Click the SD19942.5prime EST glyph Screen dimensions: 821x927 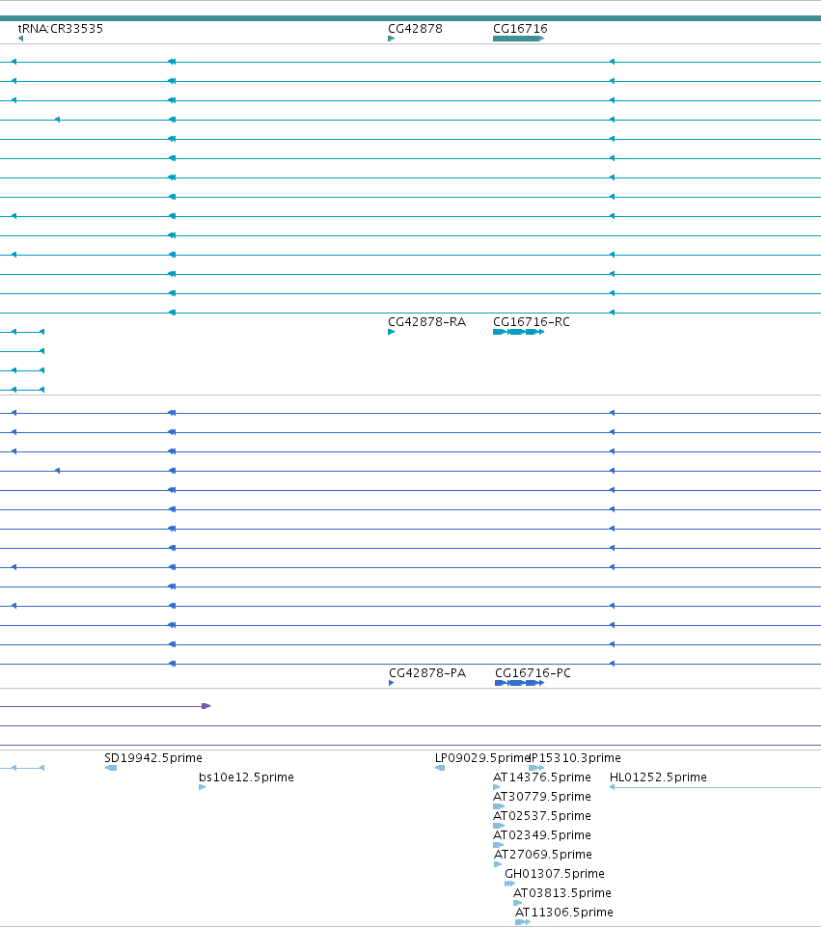tap(111, 768)
